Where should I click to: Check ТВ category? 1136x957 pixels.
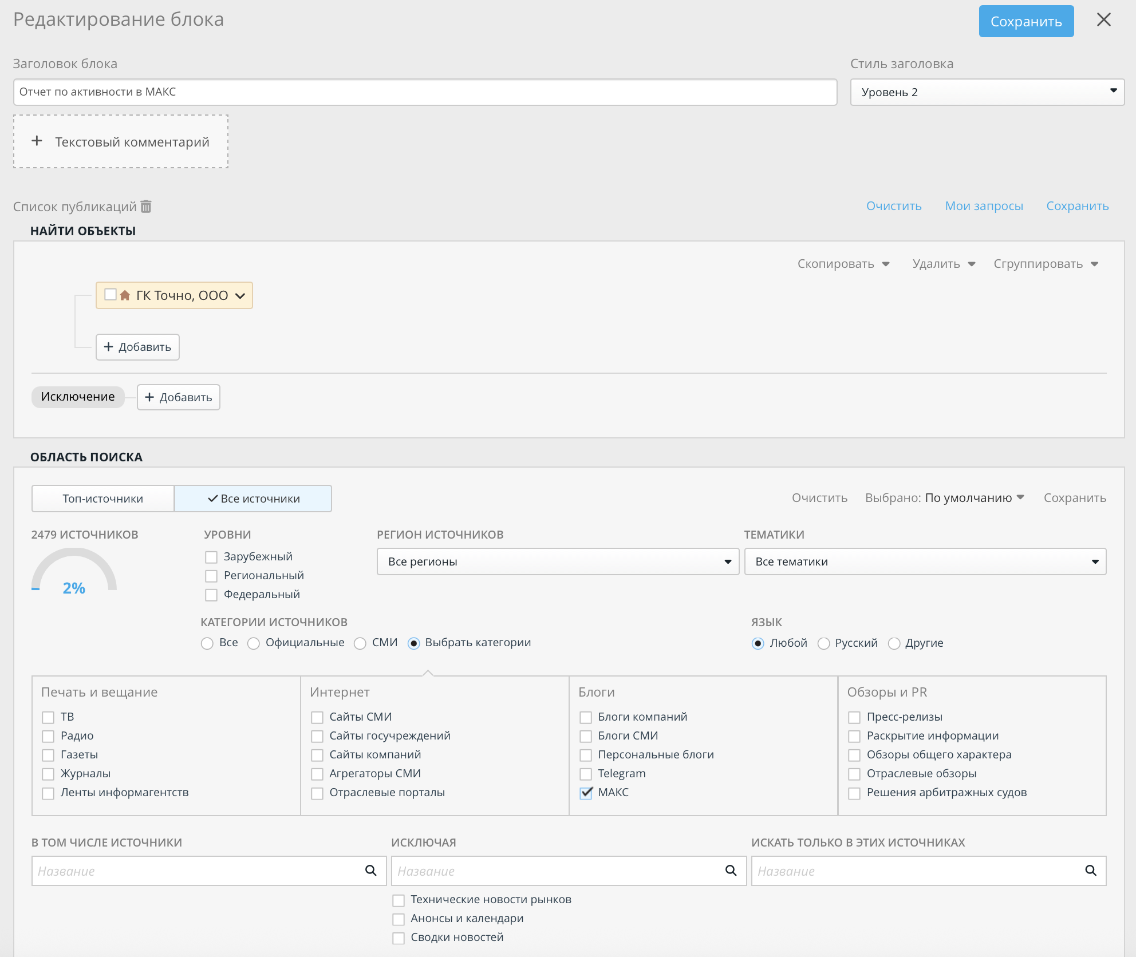[48, 717]
